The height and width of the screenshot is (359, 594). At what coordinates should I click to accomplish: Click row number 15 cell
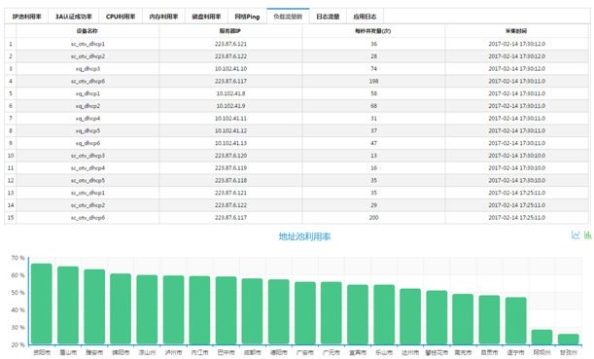pyautogui.click(x=11, y=218)
